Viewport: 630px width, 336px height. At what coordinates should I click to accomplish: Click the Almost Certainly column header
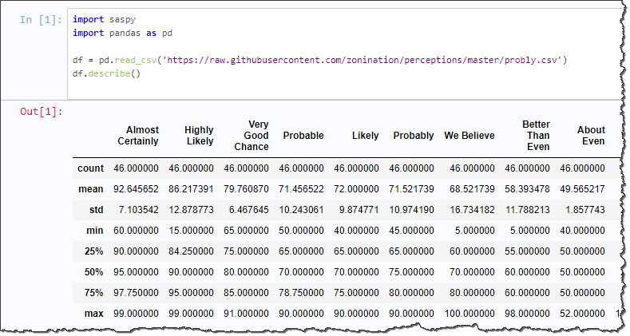(138, 136)
